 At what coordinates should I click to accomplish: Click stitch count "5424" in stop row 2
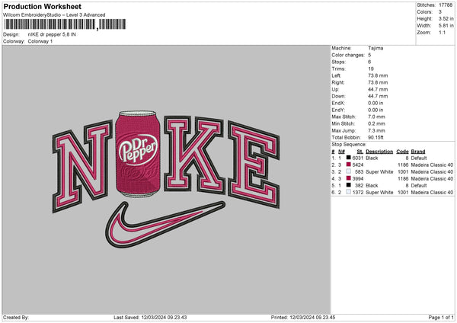[358, 165]
